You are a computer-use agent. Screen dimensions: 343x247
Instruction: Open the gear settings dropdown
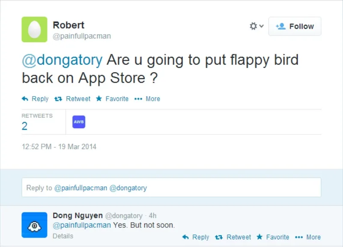click(257, 26)
